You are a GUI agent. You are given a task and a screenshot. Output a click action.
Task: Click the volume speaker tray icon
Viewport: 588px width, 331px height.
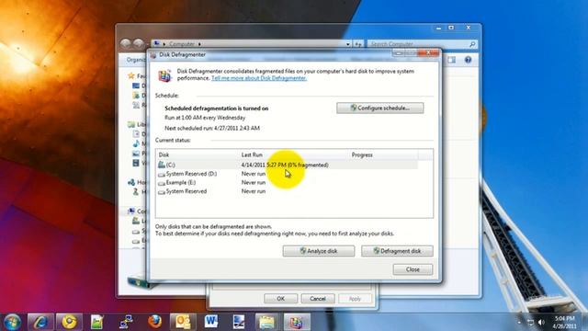(541, 323)
